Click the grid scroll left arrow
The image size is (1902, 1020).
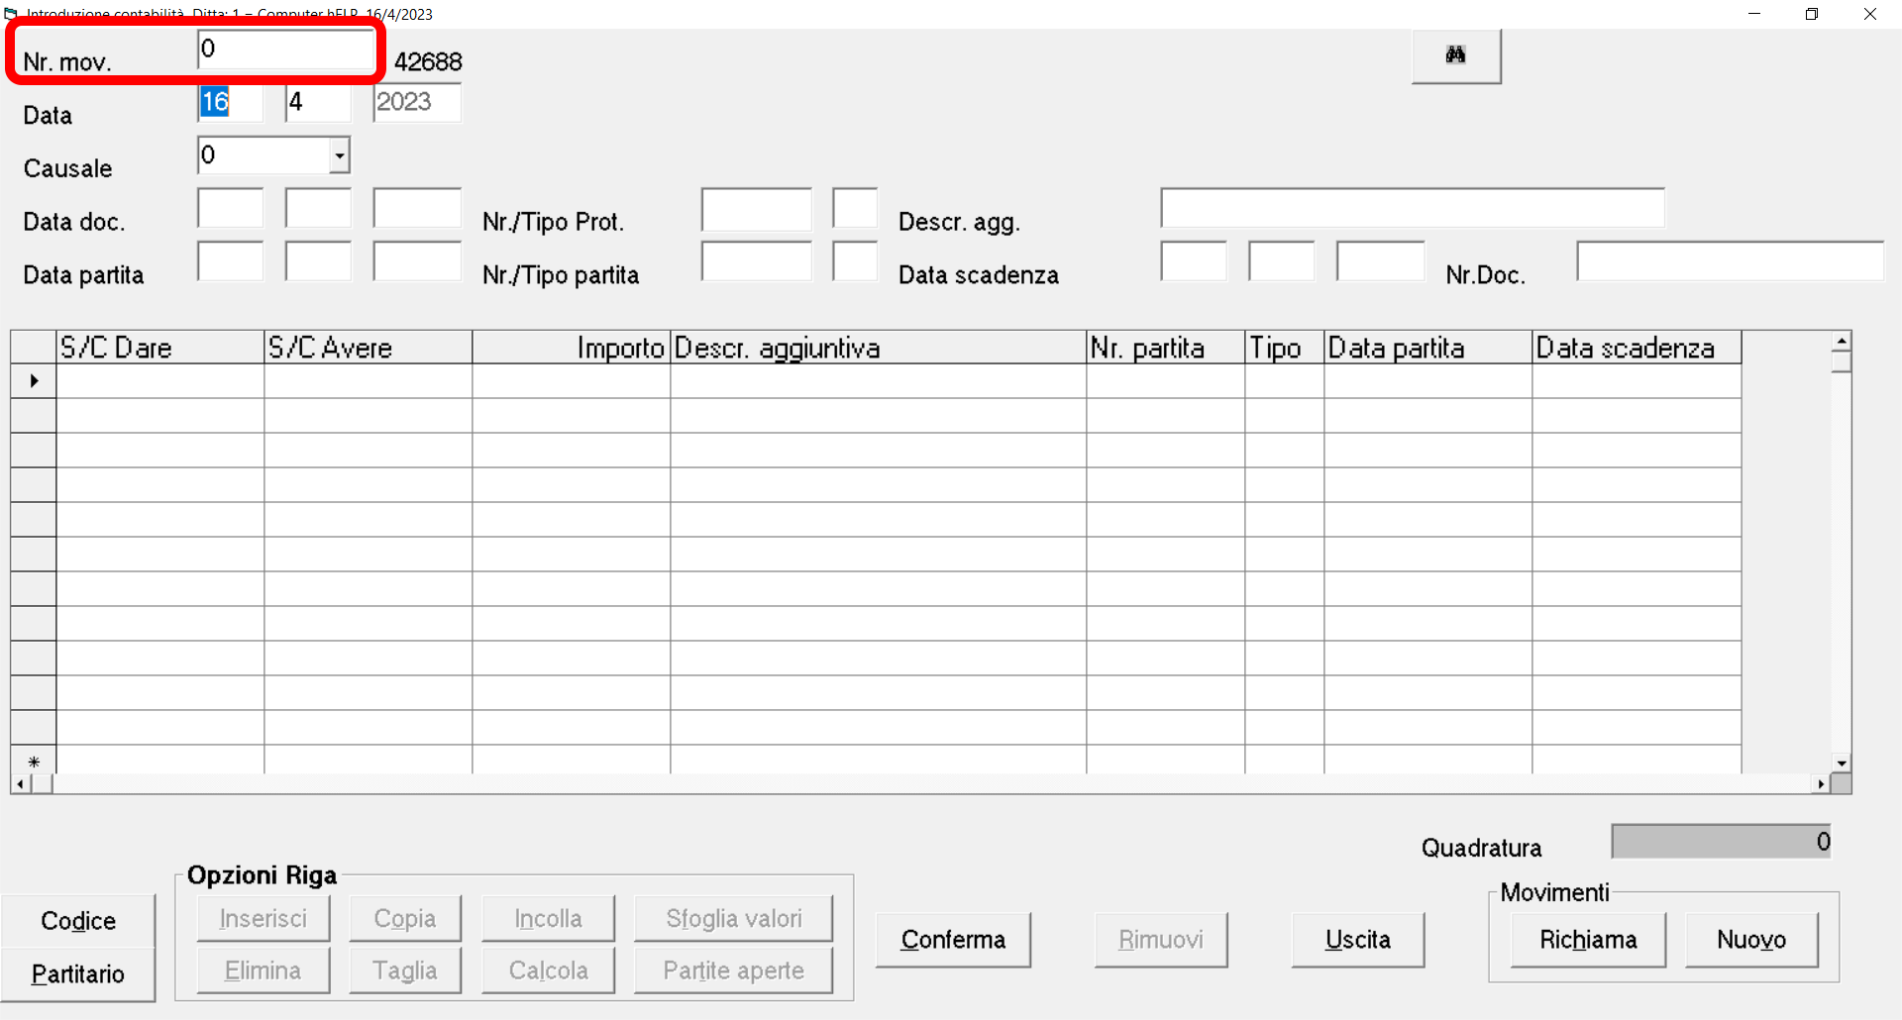point(21,784)
